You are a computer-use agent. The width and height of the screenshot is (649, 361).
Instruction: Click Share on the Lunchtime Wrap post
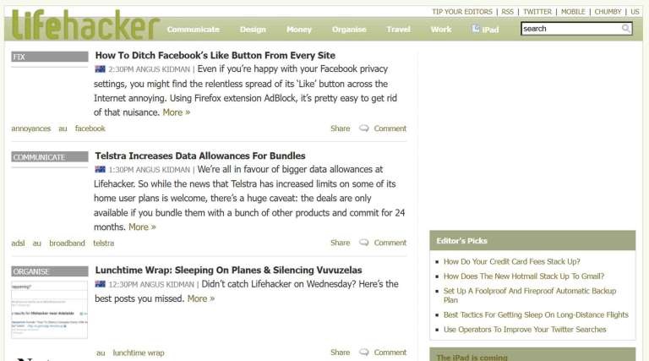click(x=341, y=353)
